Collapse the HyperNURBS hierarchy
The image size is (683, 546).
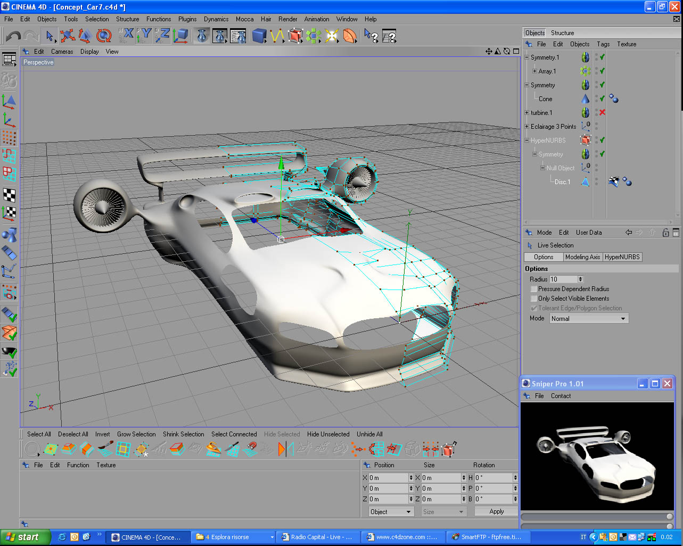click(x=526, y=140)
